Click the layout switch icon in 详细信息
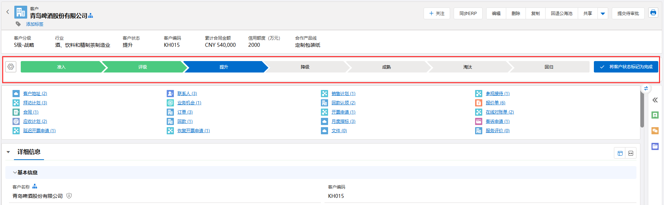The image size is (664, 205). 620,153
